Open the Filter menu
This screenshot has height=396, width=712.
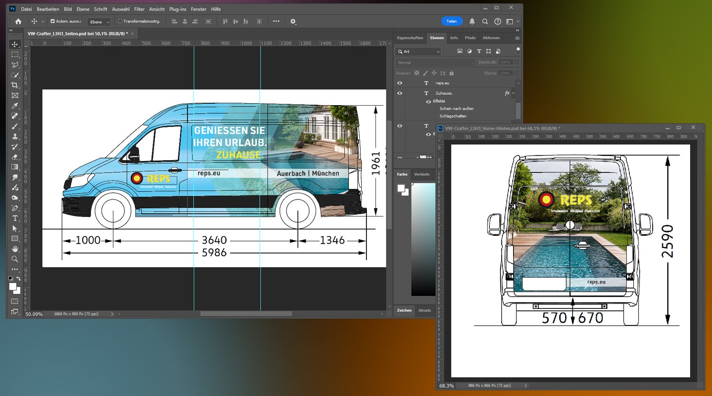[140, 9]
